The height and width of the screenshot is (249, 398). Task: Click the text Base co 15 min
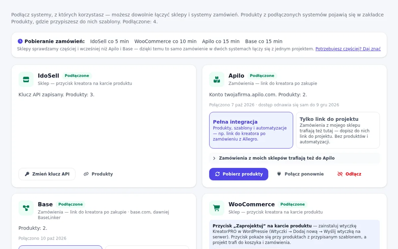264,41
